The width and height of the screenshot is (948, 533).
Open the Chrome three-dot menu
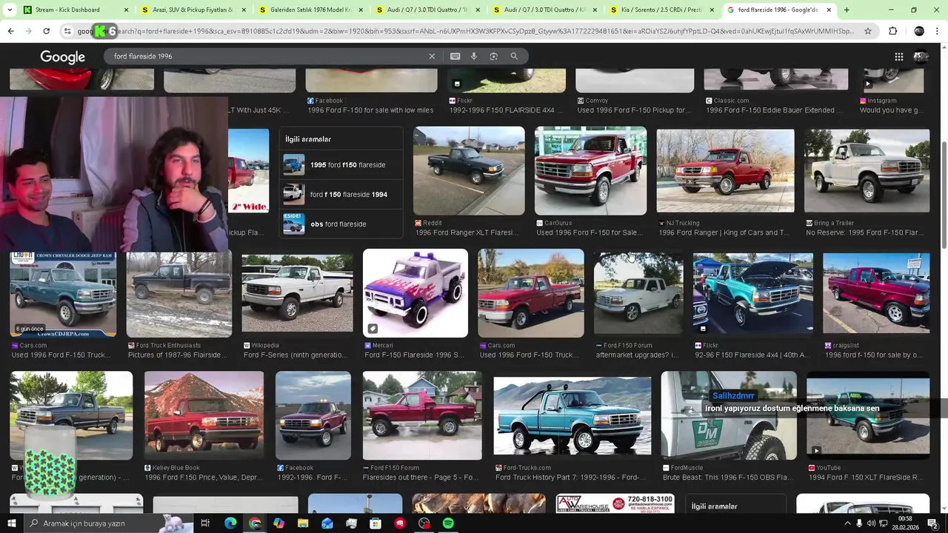[x=938, y=31]
